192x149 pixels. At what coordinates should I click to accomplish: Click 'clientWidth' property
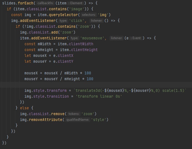coord(81,44)
